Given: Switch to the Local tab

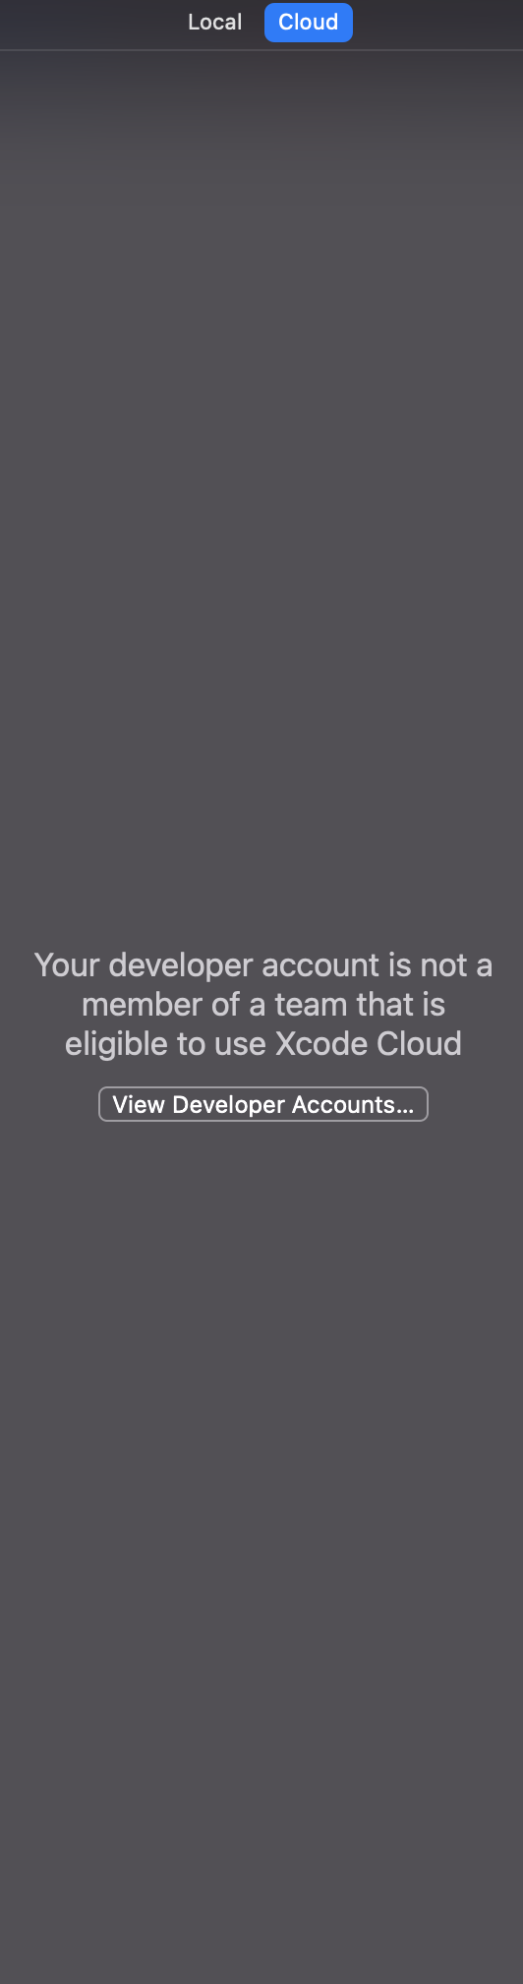Looking at the screenshot, I should [x=214, y=22].
